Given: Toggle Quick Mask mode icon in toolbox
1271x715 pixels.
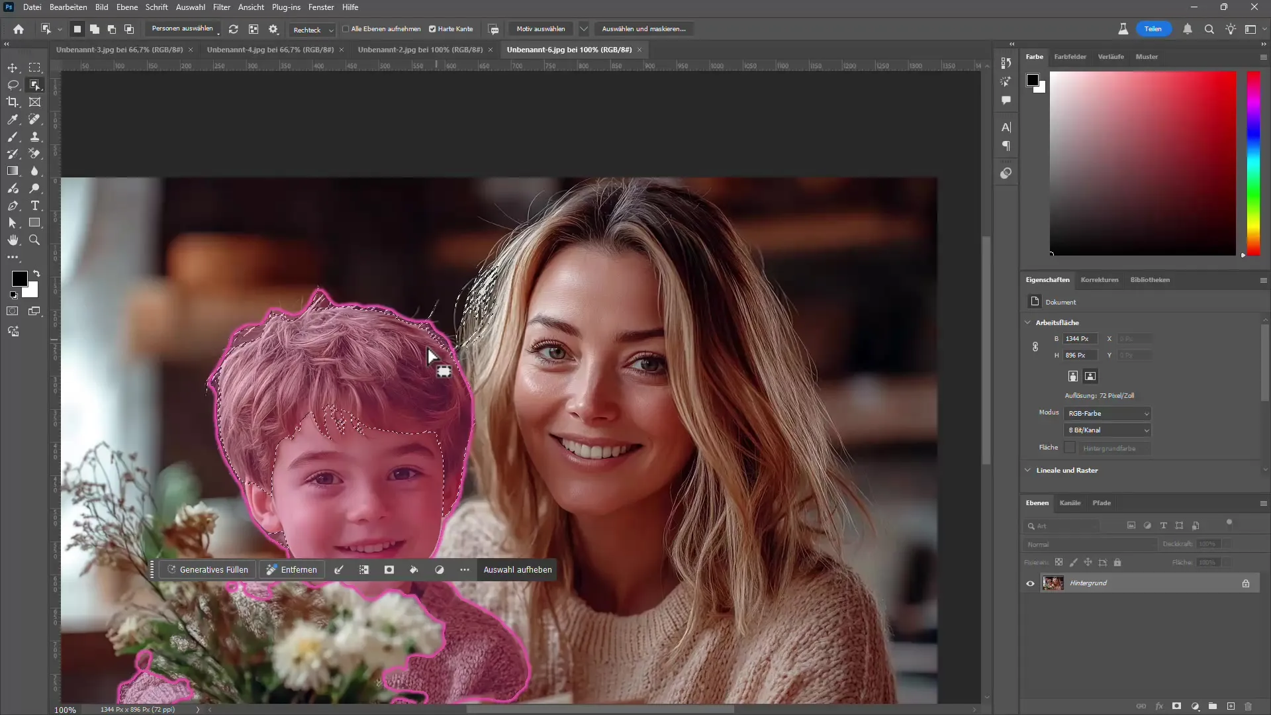Looking at the screenshot, I should pos(13,311).
